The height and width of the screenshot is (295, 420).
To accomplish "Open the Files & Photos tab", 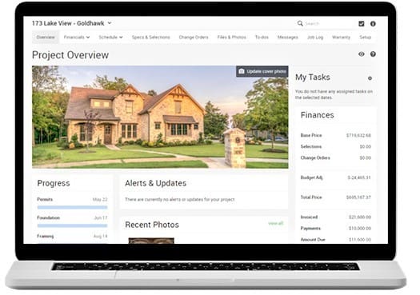I will point(231,37).
